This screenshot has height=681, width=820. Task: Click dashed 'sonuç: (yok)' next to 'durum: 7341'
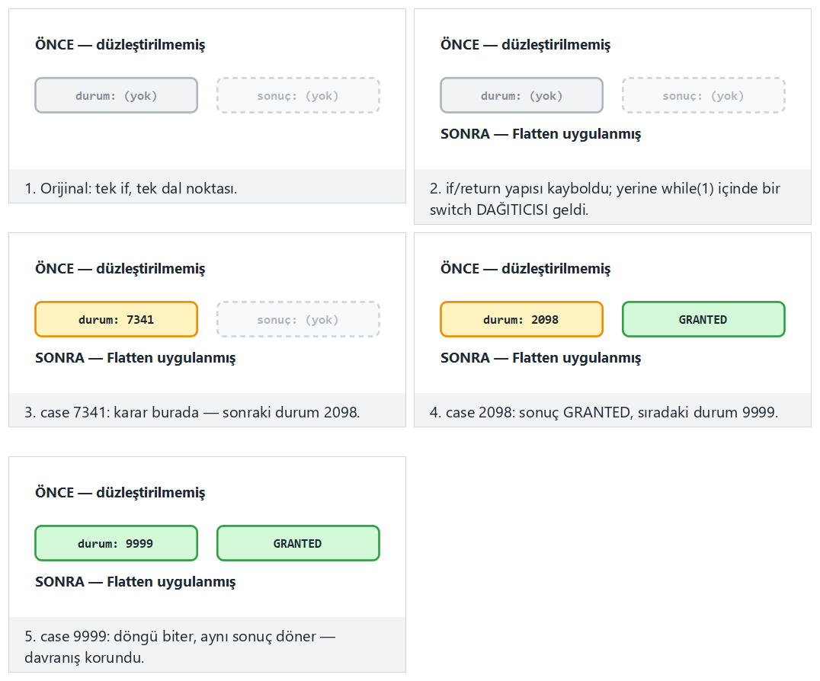(x=298, y=319)
